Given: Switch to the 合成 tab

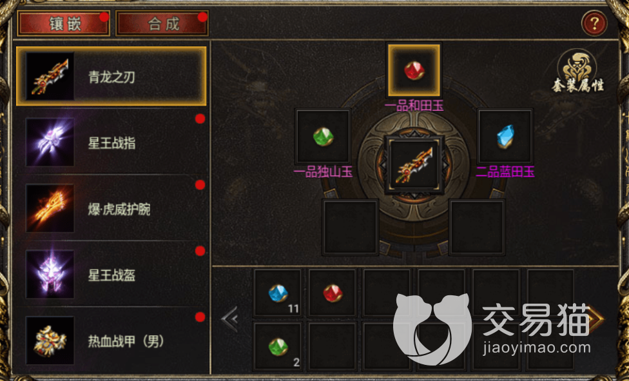Looking at the screenshot, I should coord(162,23).
